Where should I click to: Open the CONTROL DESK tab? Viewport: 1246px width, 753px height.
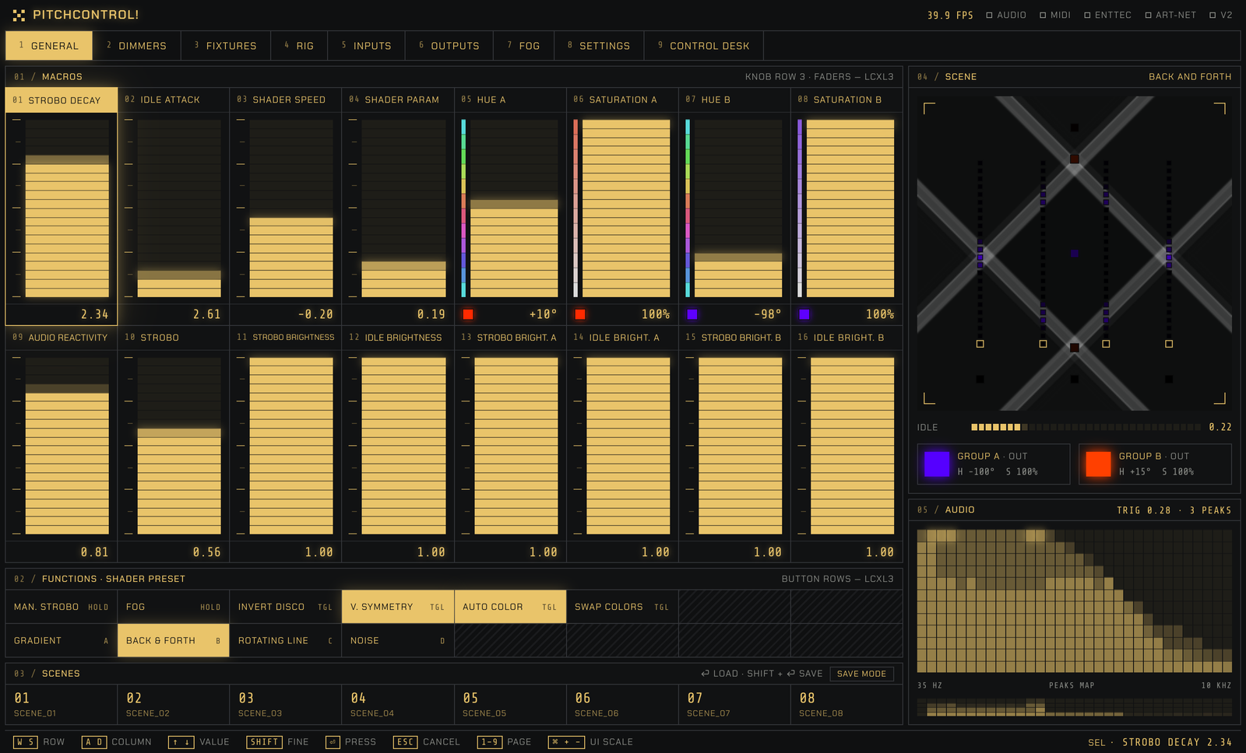coord(704,46)
